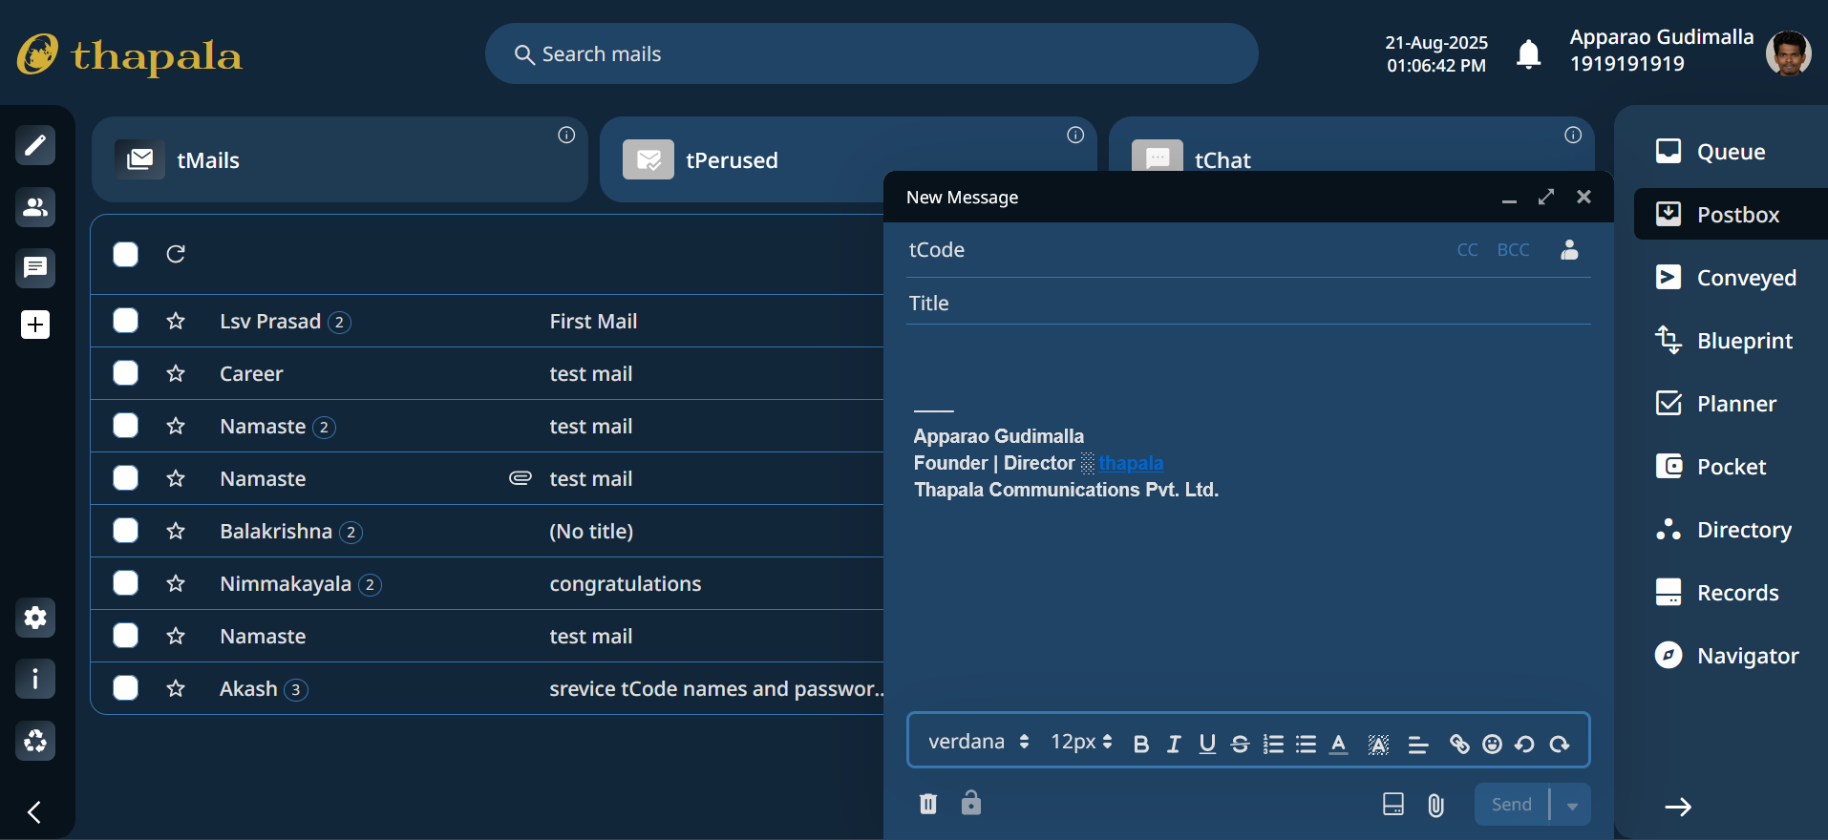This screenshot has width=1828, height=840.
Task: Click the right arrow below Navigator
Action: click(1678, 808)
